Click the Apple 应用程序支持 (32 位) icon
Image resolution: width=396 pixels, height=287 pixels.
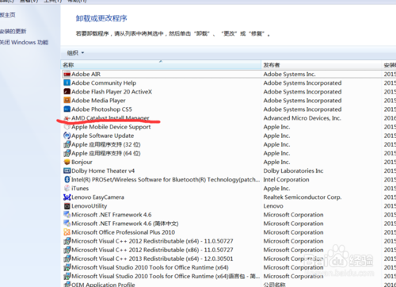67,144
